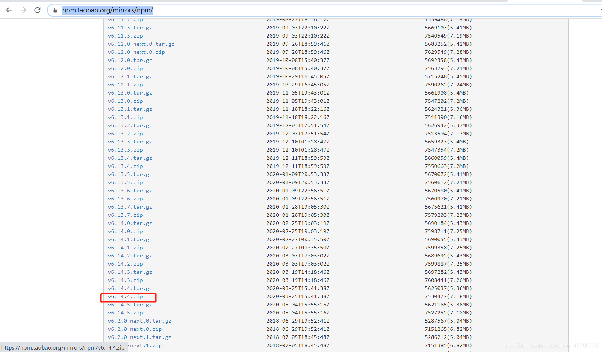Download v6.14.4.tar.gz
The height and width of the screenshot is (352, 602).
[130, 288]
